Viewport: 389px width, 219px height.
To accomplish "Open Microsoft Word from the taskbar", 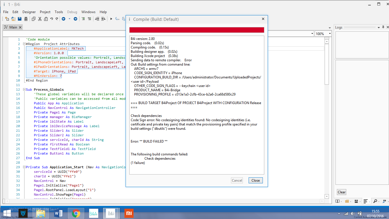I will click(x=58, y=213).
